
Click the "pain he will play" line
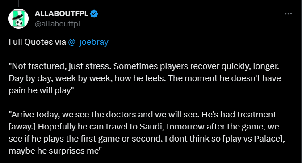(x=41, y=90)
